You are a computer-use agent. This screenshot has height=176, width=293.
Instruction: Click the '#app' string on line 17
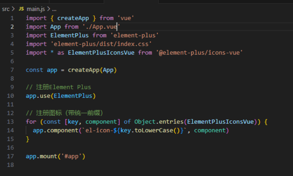(71, 156)
